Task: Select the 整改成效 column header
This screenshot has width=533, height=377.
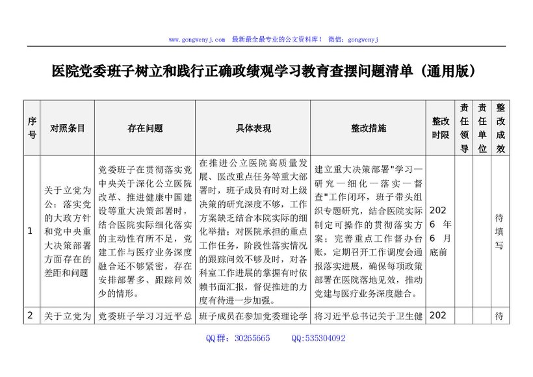Action: pos(500,128)
